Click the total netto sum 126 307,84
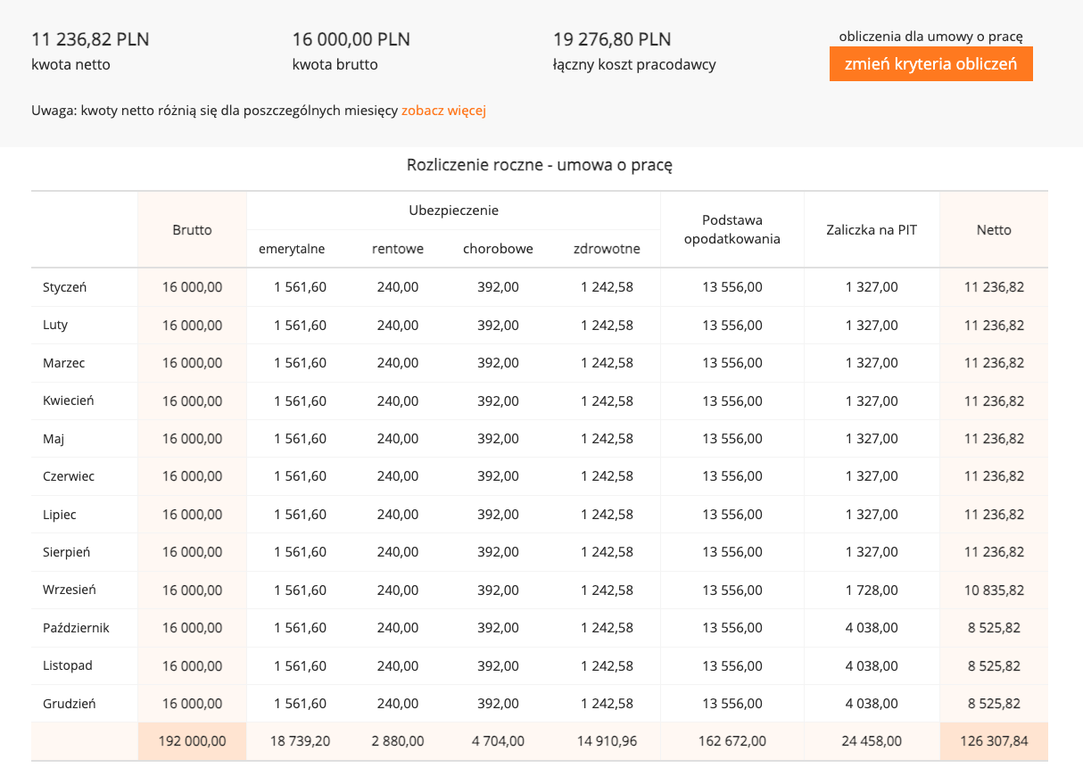 pyautogui.click(x=994, y=740)
